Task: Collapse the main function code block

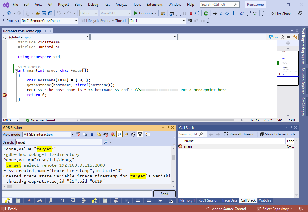Action: tap(16, 70)
